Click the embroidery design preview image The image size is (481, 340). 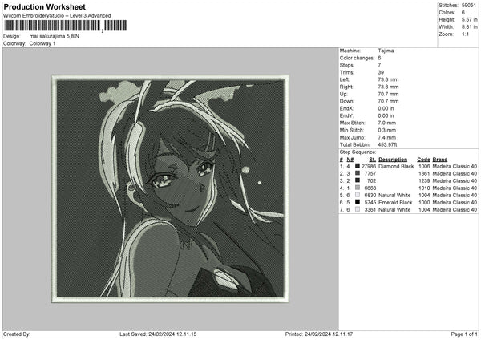[170, 188]
